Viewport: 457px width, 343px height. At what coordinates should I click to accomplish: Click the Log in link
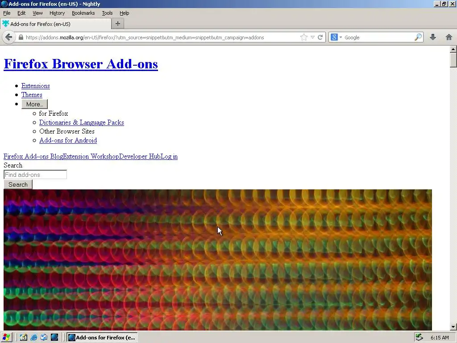tap(169, 156)
